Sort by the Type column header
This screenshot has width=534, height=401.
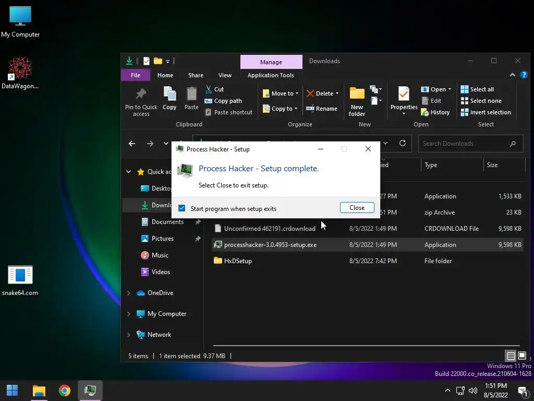pyautogui.click(x=452, y=164)
